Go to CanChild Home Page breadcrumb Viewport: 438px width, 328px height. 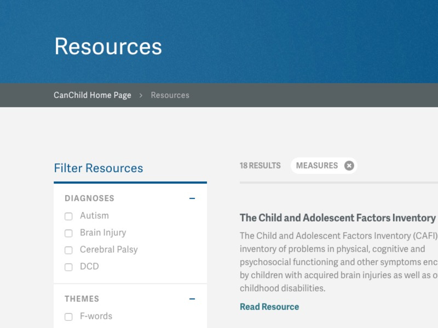point(93,95)
